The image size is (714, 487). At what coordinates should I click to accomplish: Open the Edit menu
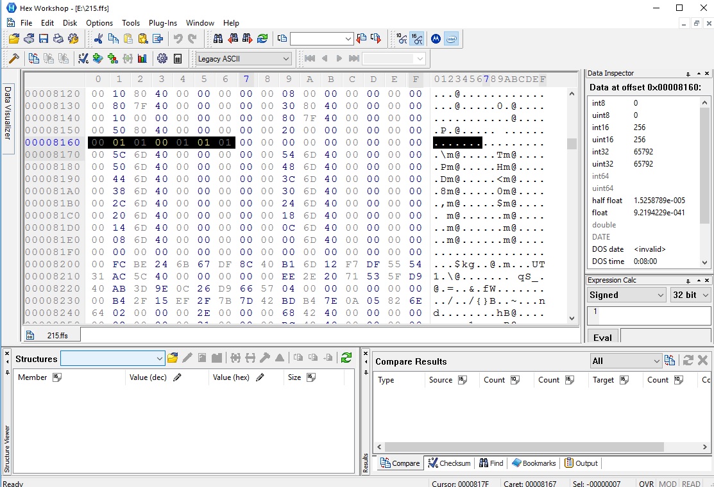point(47,22)
